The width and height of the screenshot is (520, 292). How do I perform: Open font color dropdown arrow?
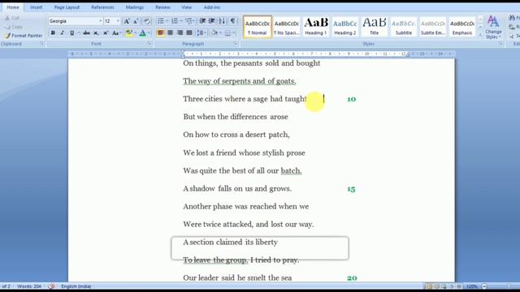click(149, 32)
